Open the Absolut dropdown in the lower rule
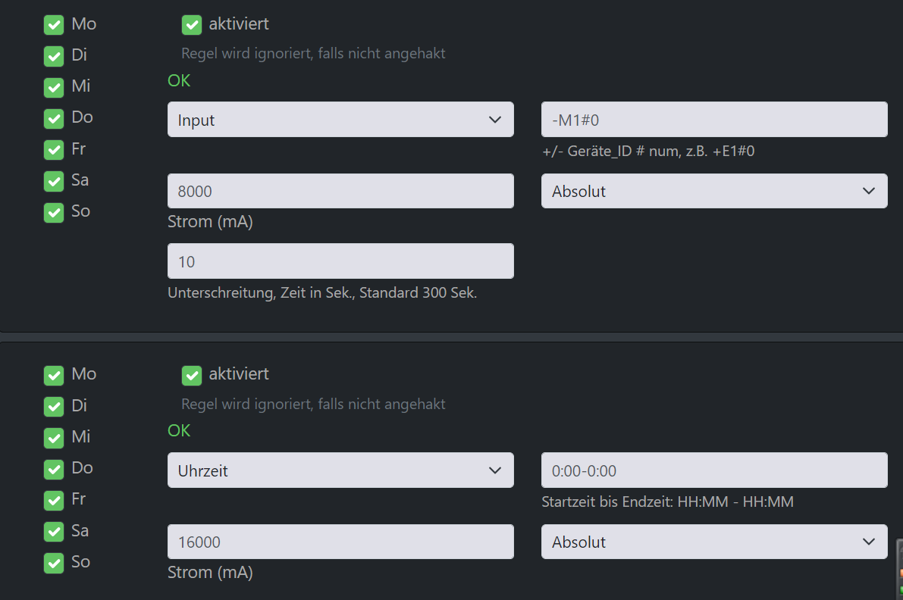 pyautogui.click(x=713, y=542)
